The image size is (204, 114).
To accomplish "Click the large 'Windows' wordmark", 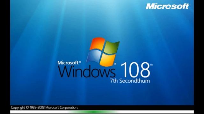I will pos(87,72).
